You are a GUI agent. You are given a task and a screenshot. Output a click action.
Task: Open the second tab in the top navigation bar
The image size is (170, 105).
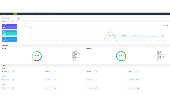point(19,14)
